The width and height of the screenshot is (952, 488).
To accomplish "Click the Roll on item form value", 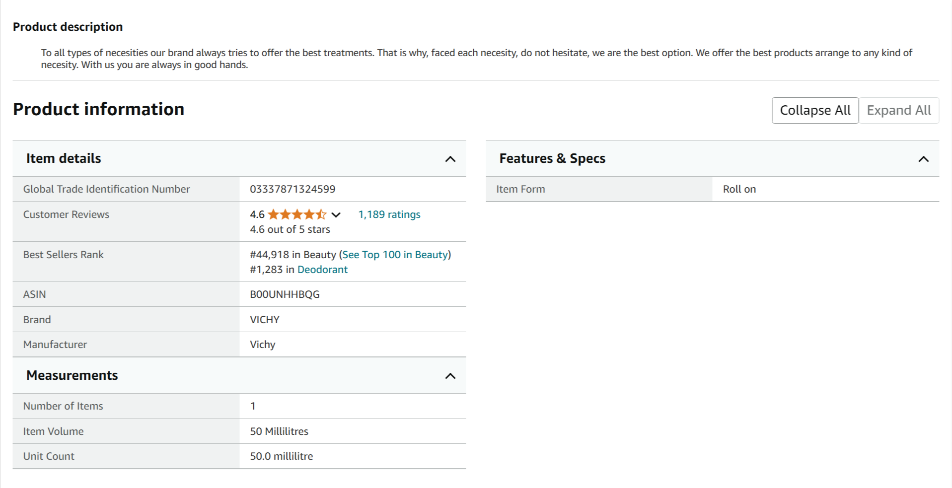I will click(739, 189).
